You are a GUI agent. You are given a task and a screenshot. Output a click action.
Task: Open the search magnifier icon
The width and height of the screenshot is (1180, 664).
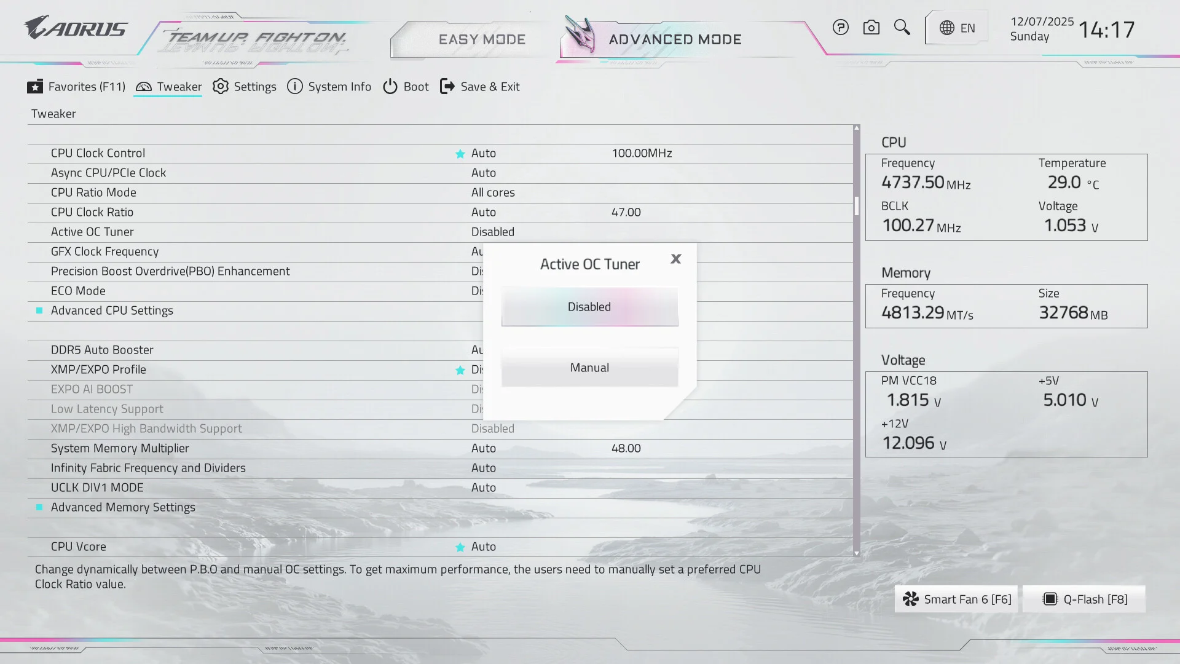point(902,28)
